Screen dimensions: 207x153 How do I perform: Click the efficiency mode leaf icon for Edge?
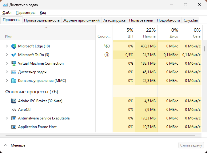[x=107, y=46]
